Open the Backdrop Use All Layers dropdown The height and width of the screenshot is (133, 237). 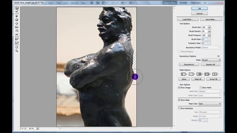(x=210, y=112)
